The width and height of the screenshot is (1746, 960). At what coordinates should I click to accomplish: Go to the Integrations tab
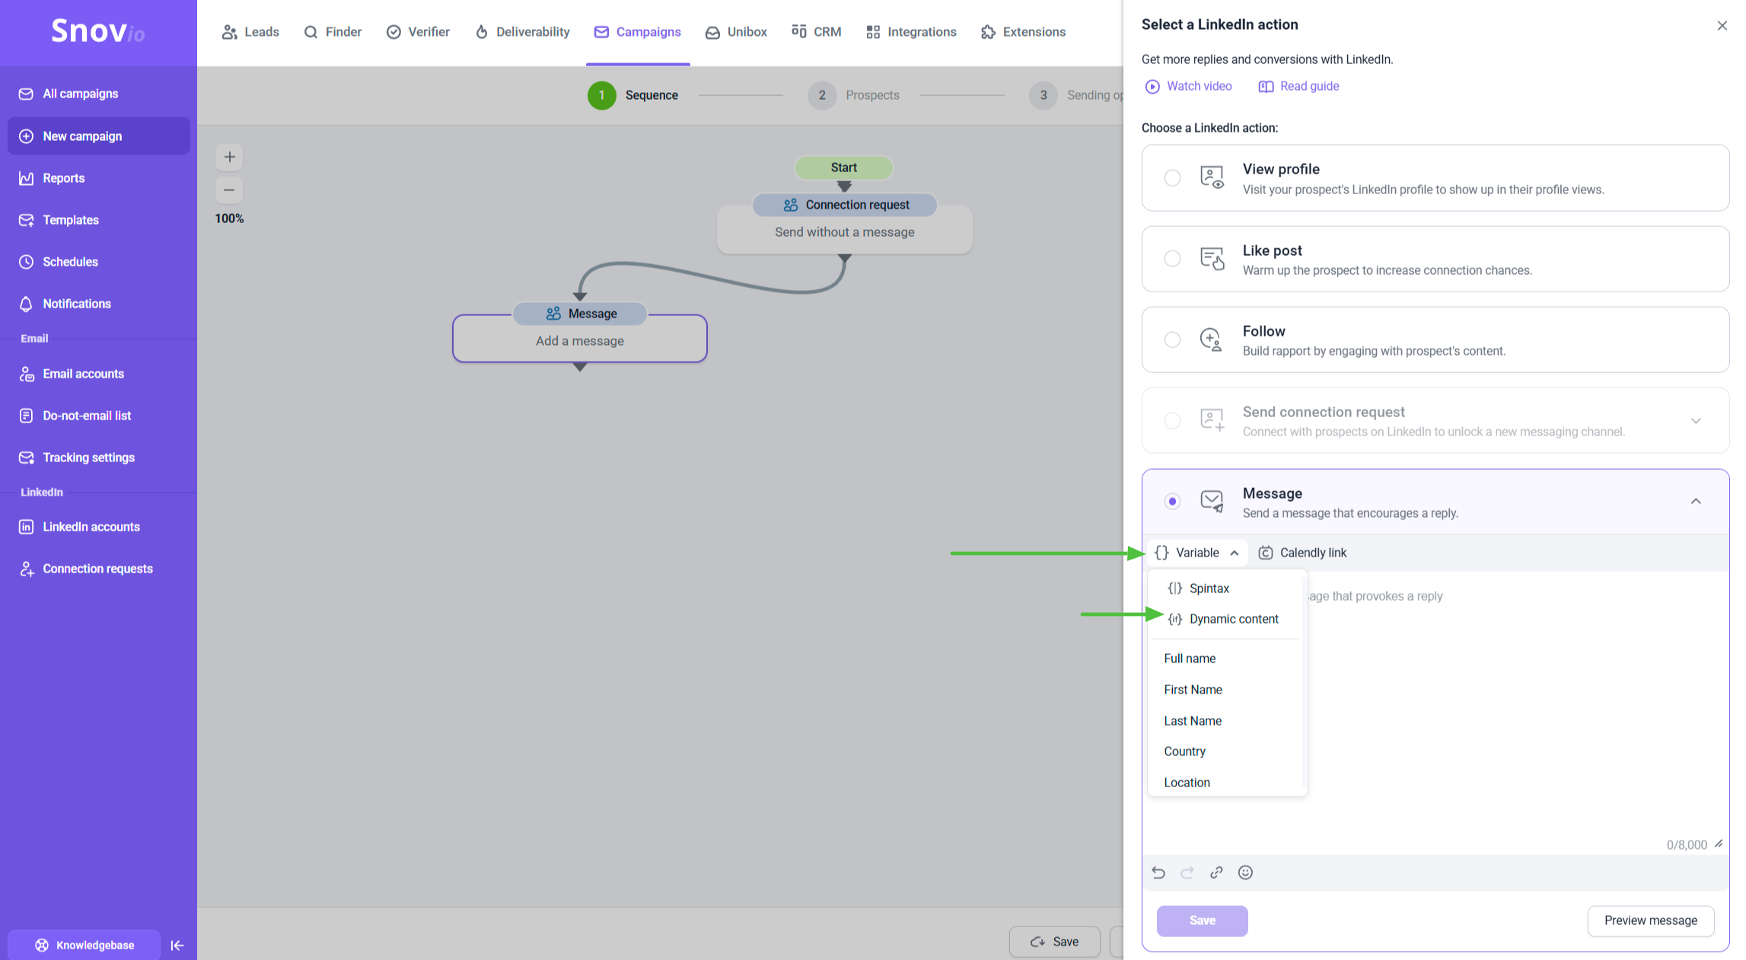tap(911, 32)
